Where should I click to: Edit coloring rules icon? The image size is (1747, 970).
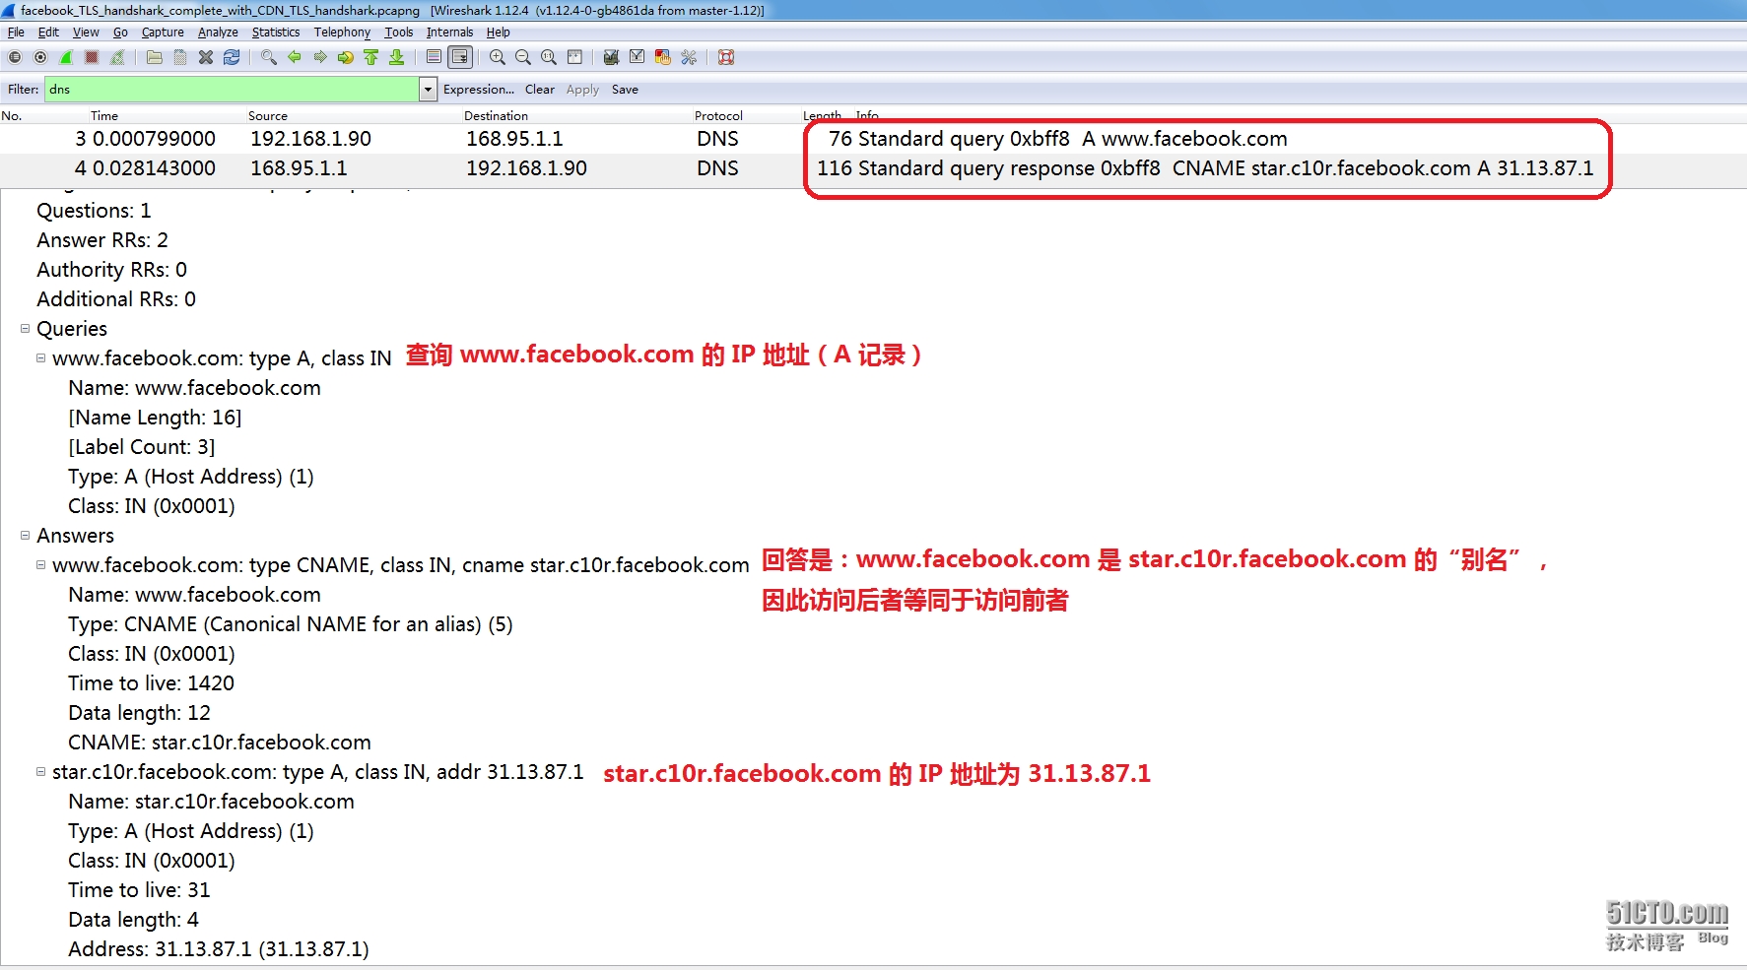click(663, 57)
